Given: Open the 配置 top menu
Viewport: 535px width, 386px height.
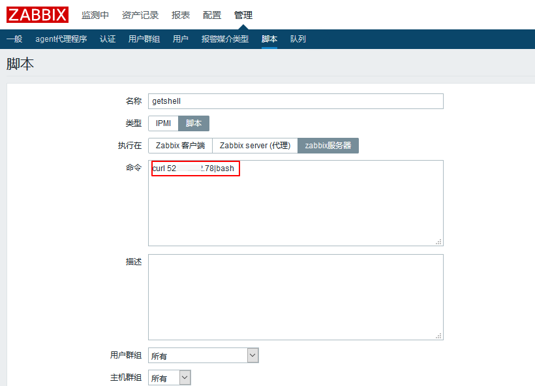Looking at the screenshot, I should (x=212, y=15).
